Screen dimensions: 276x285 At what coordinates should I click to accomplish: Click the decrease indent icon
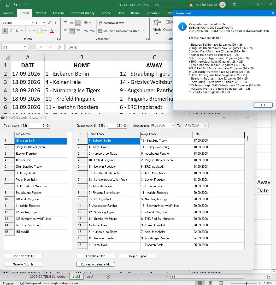click(x=86, y=31)
